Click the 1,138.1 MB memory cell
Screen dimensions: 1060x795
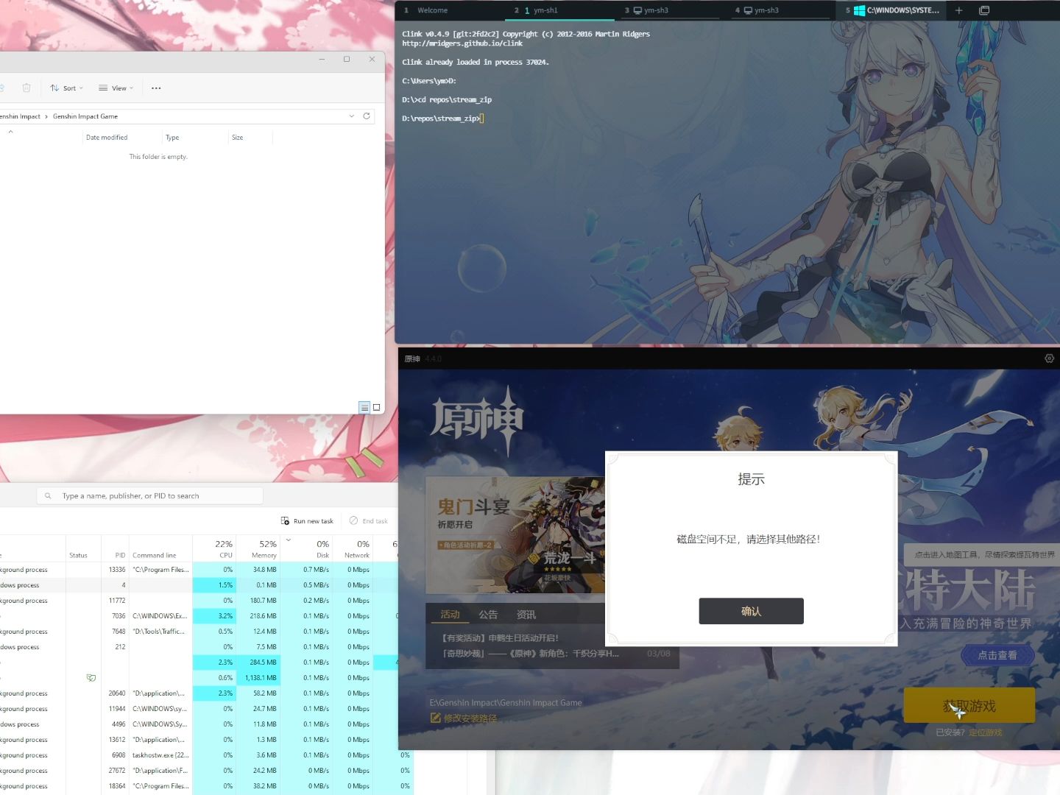tap(258, 678)
